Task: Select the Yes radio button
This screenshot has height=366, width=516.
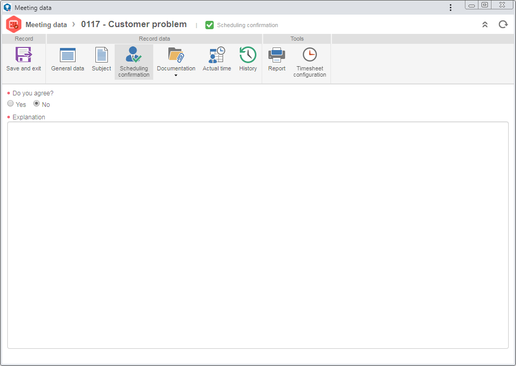Action: (x=10, y=103)
